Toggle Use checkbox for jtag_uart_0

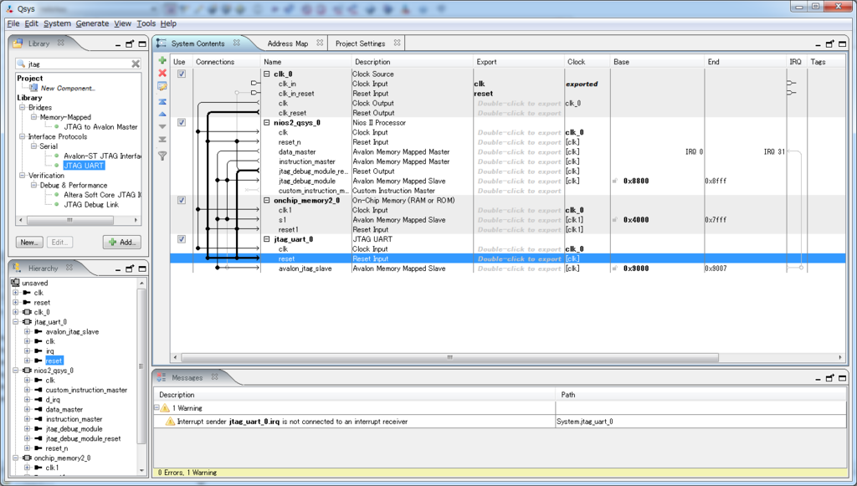pyautogui.click(x=182, y=239)
